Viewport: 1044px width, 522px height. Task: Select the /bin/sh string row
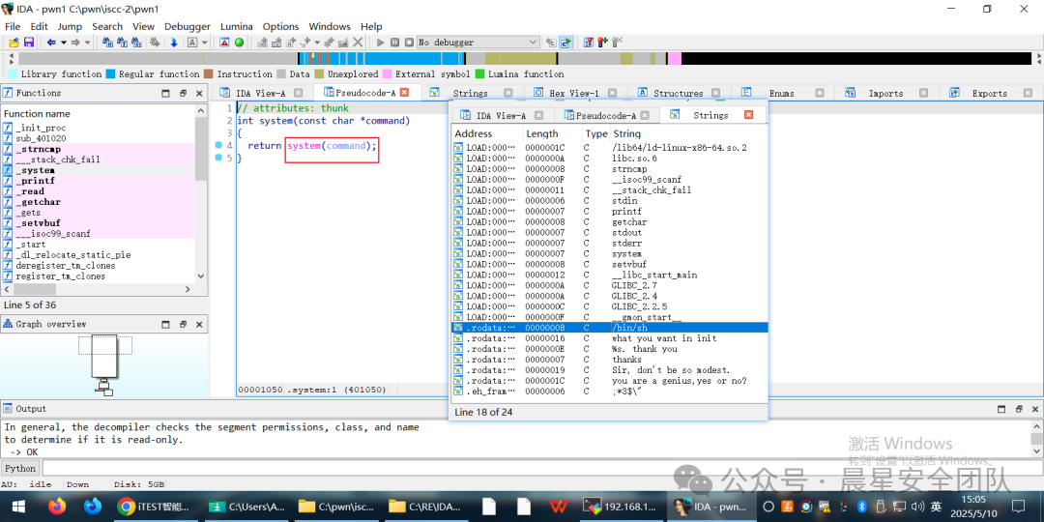(609, 328)
